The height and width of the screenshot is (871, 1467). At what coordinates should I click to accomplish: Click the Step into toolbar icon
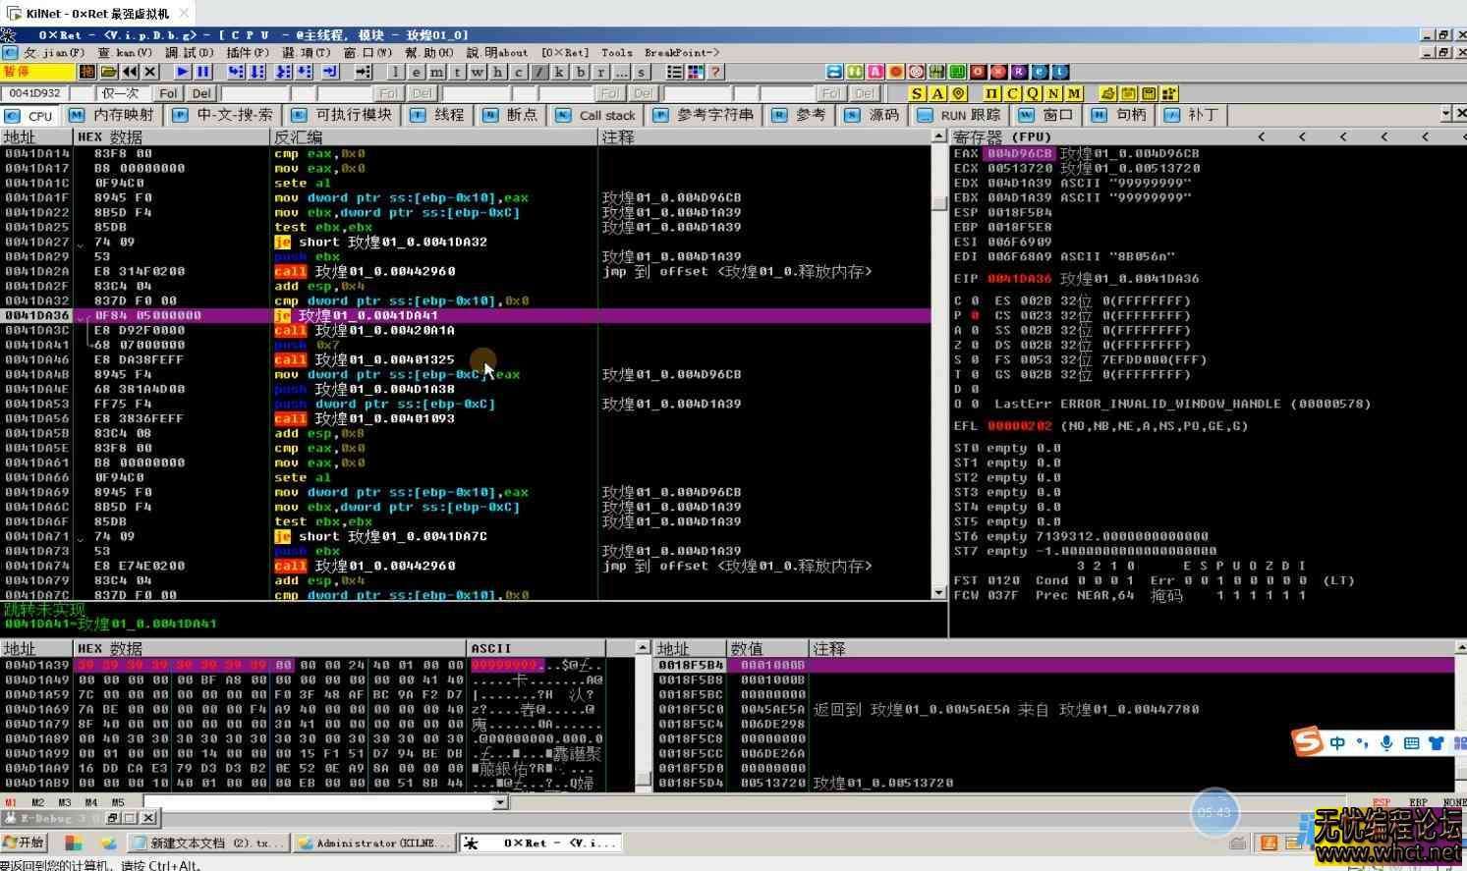(236, 72)
